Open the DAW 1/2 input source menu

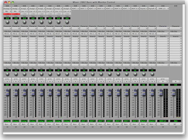pos(163,8)
